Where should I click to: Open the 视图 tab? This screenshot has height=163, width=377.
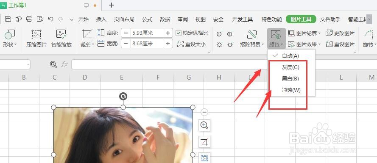tap(200, 19)
